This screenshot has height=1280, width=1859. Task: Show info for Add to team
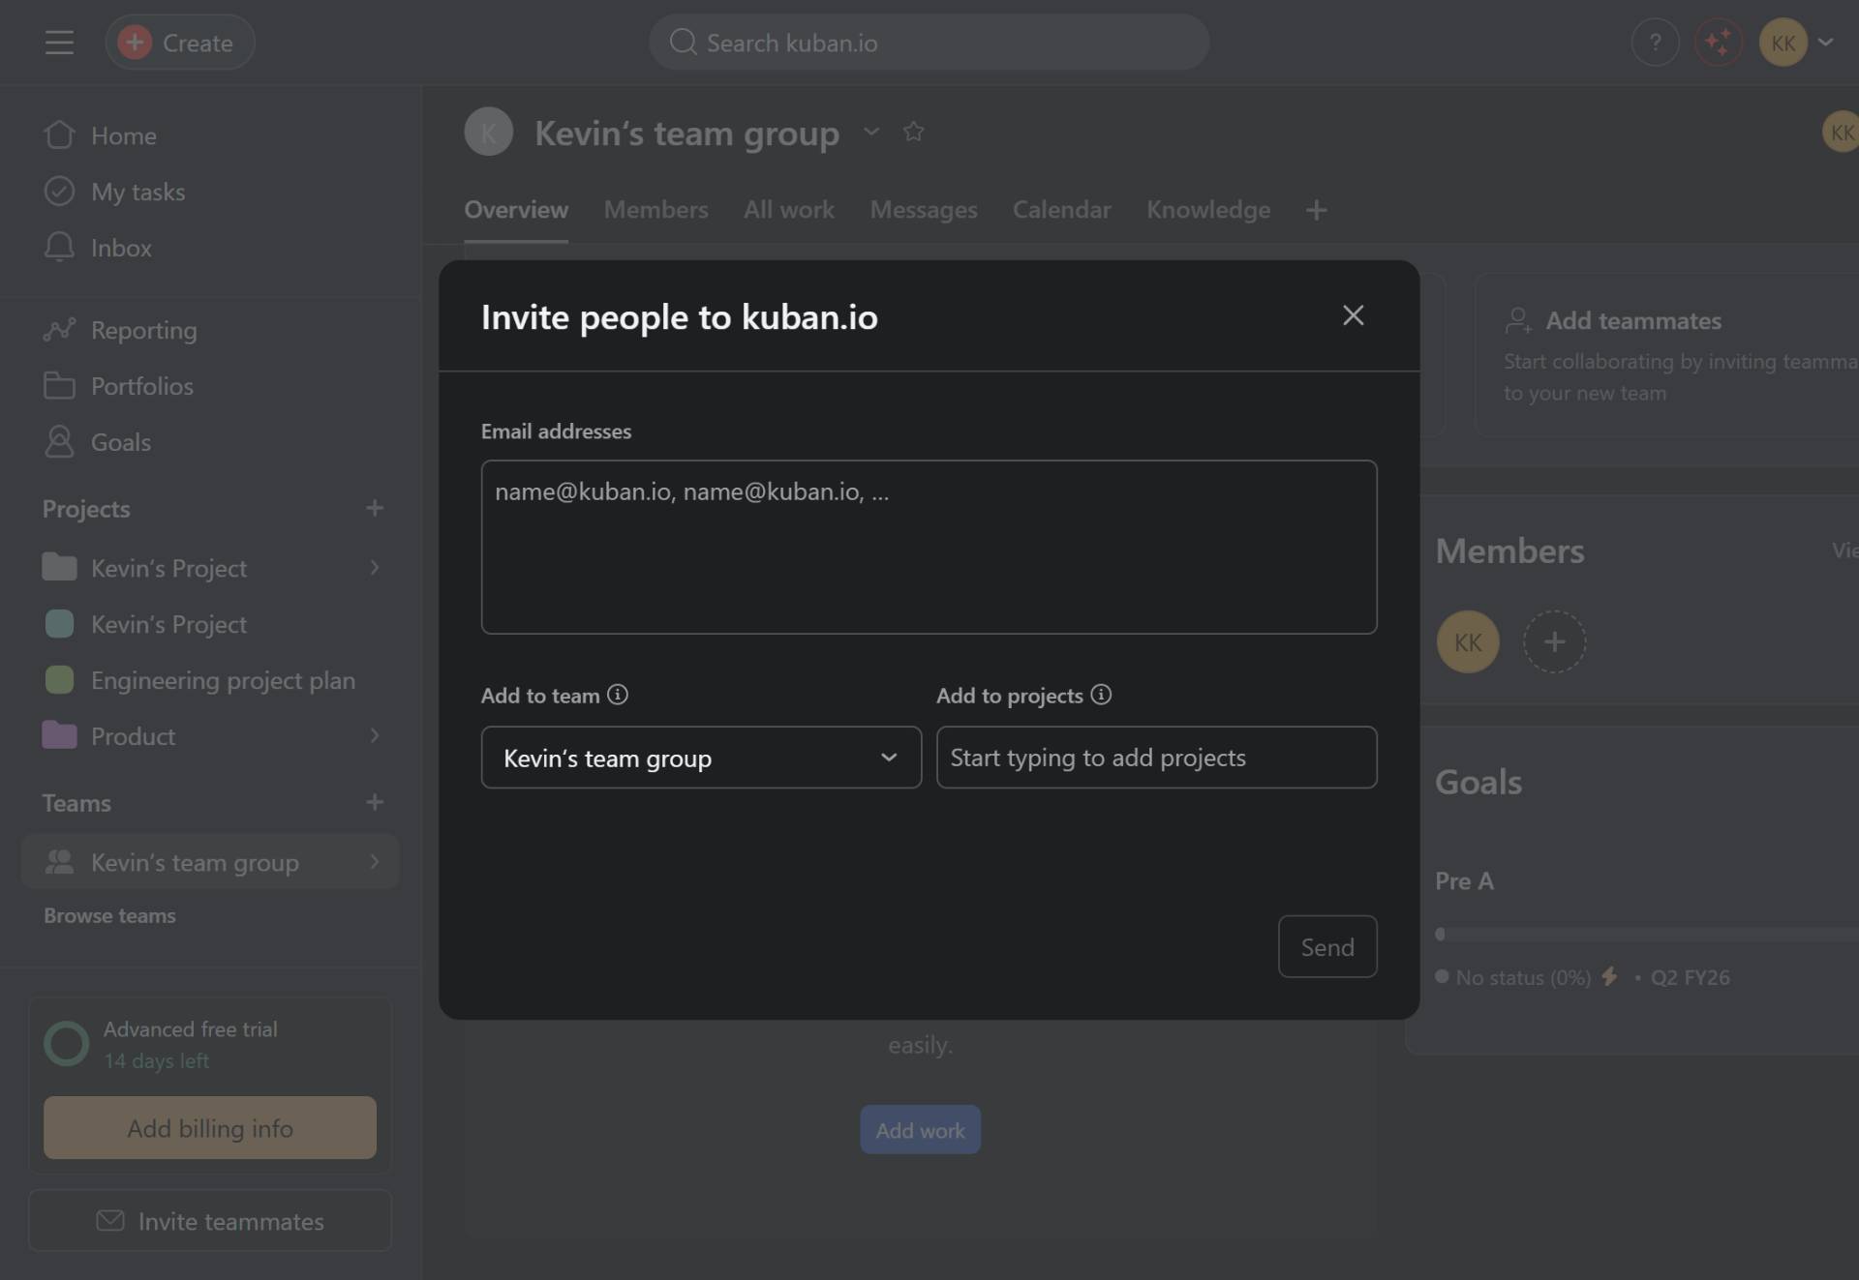point(618,695)
